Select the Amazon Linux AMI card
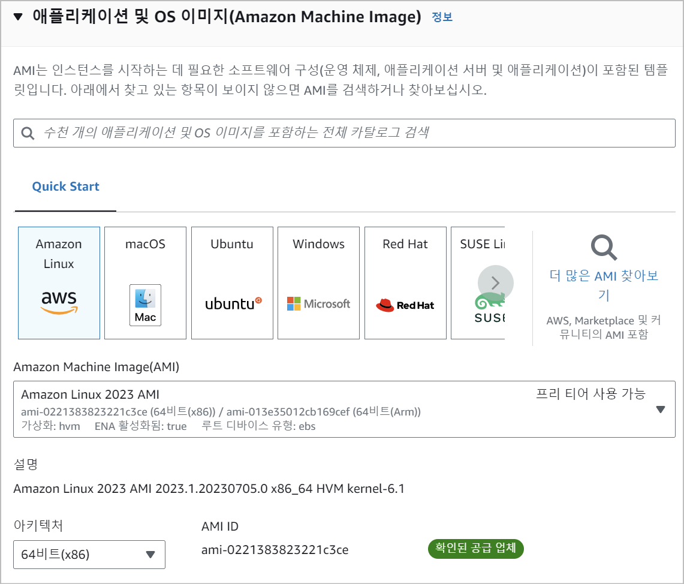Viewport: 684px width, 584px height. 59,282
